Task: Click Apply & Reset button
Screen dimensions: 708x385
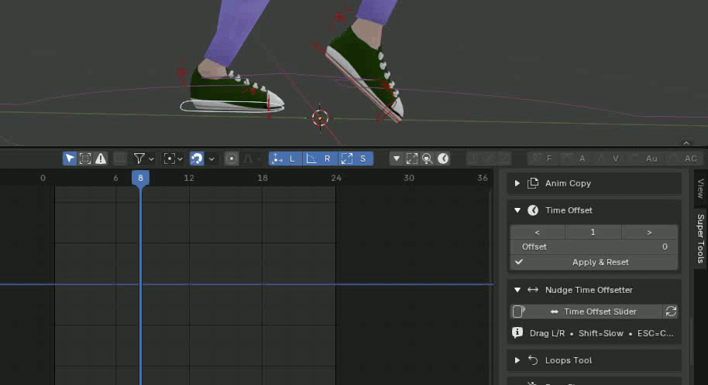Action: click(x=594, y=262)
